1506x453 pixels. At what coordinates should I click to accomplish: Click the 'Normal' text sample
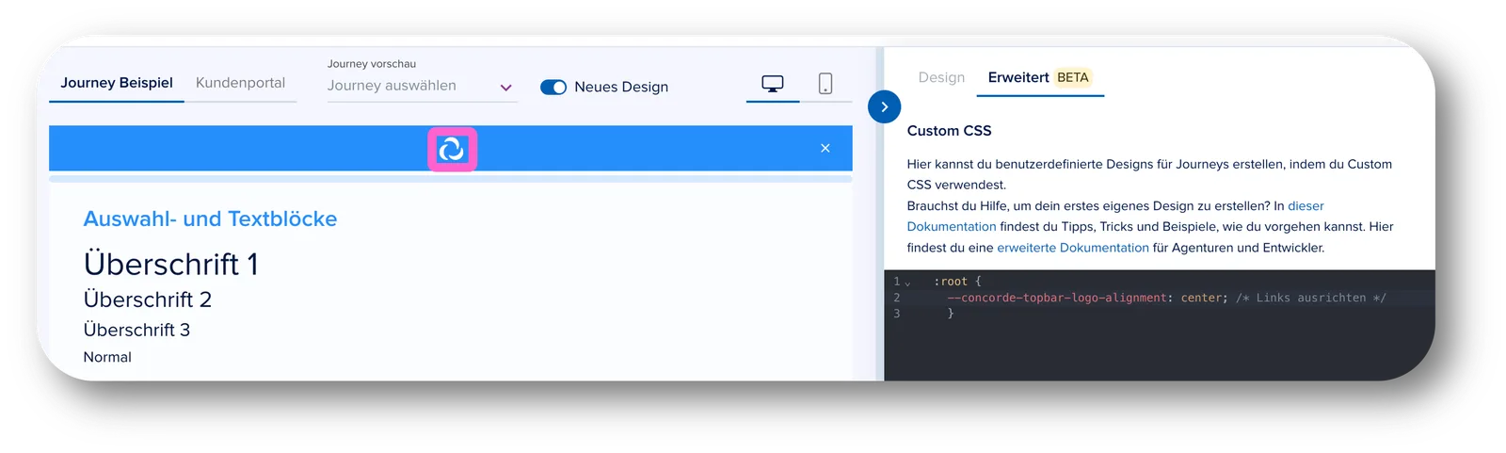(107, 357)
